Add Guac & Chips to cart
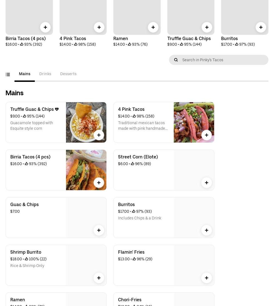274x306 pixels. [99, 230]
